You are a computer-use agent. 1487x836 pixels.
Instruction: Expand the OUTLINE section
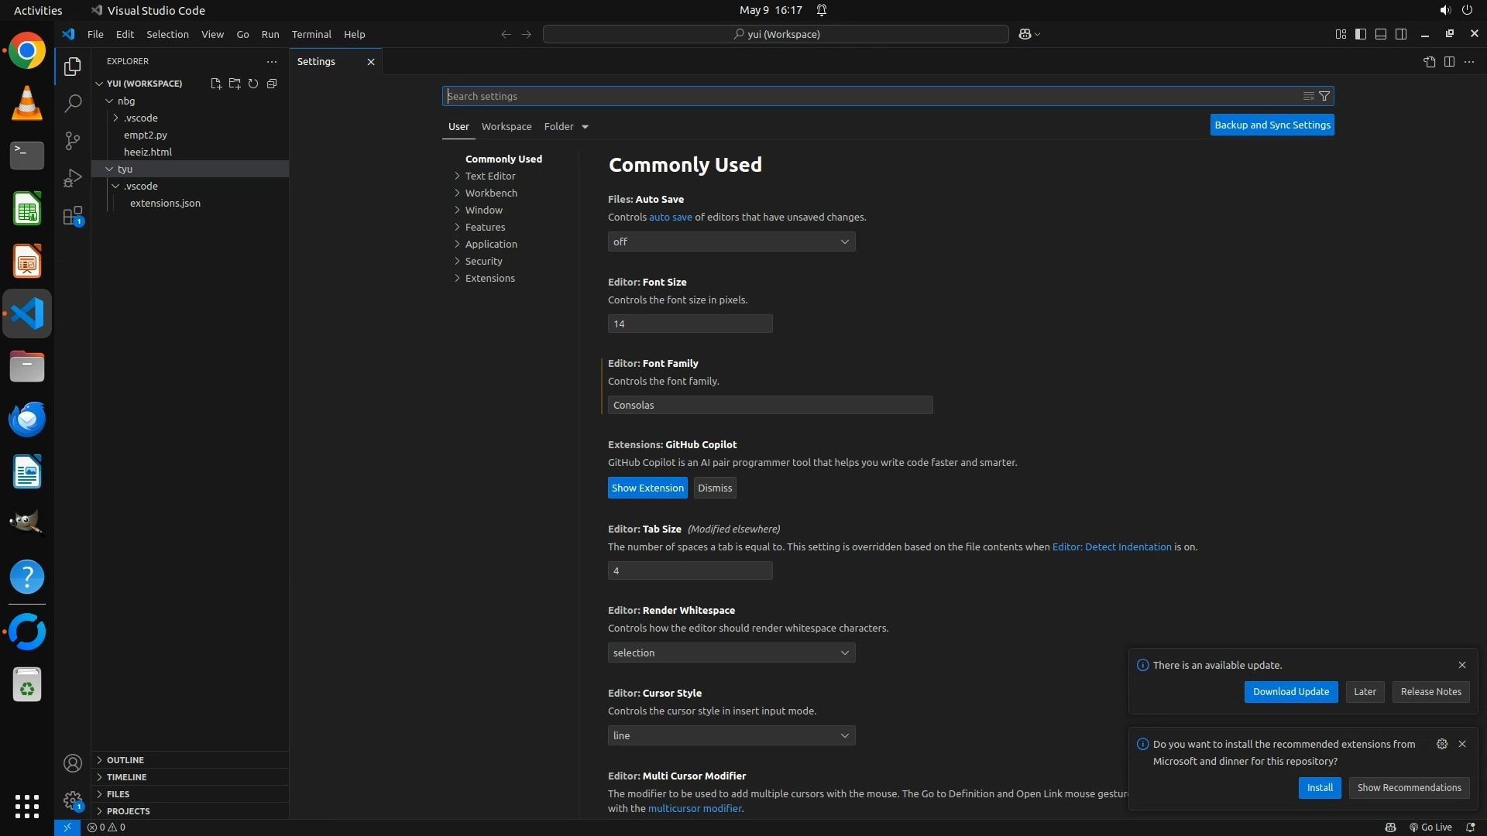coord(125,760)
